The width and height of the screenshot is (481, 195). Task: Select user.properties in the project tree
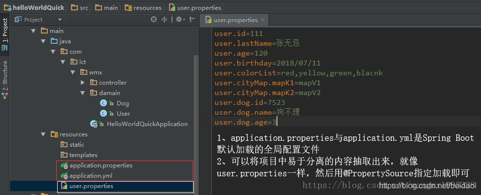91,186
